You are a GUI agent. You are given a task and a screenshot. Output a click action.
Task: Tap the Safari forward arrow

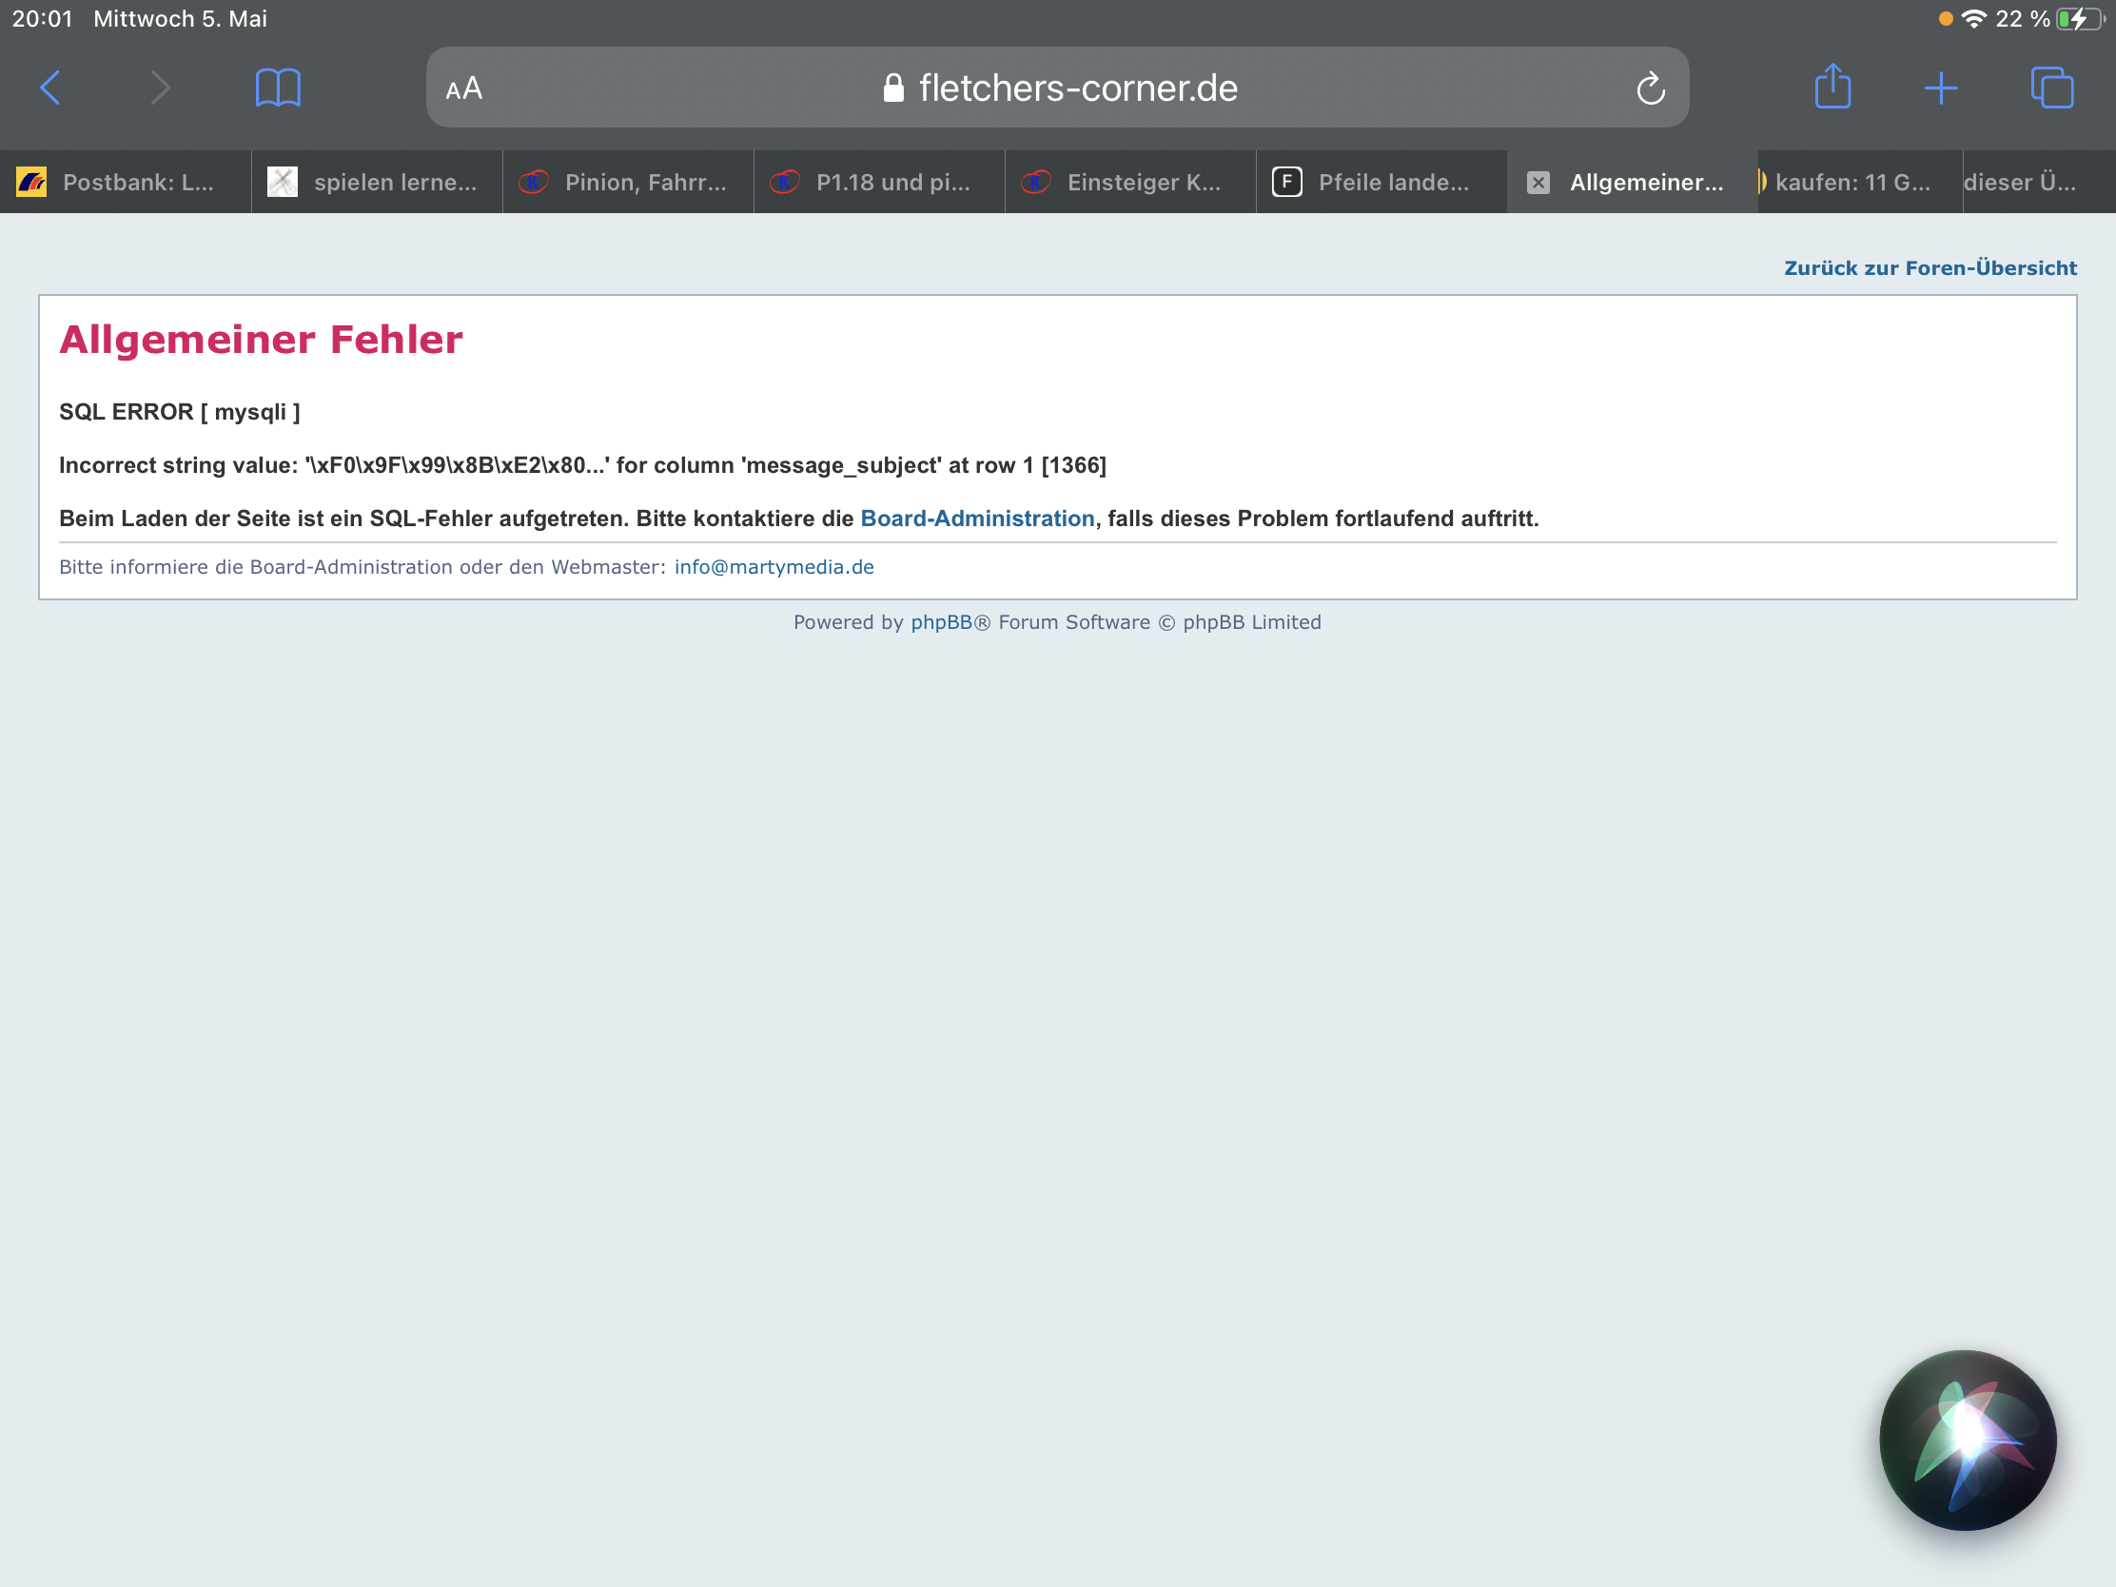(x=160, y=88)
